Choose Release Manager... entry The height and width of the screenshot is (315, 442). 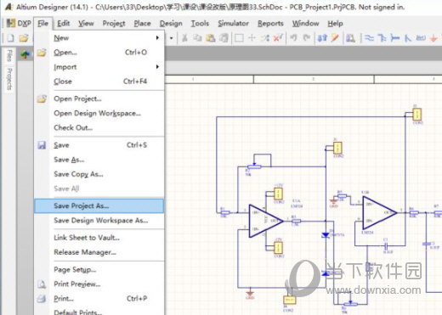(x=99, y=252)
